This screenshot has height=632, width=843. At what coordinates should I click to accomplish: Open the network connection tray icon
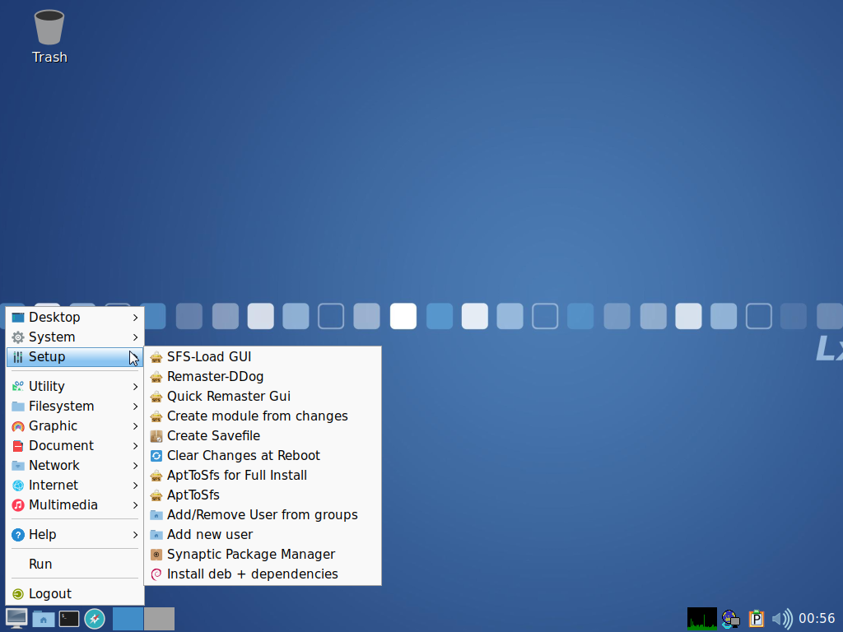pos(730,619)
